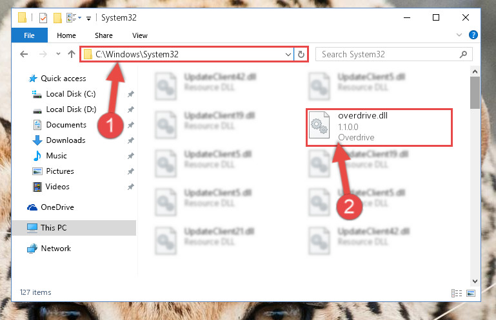Open the File menu
The width and height of the screenshot is (496, 320).
[x=30, y=35]
